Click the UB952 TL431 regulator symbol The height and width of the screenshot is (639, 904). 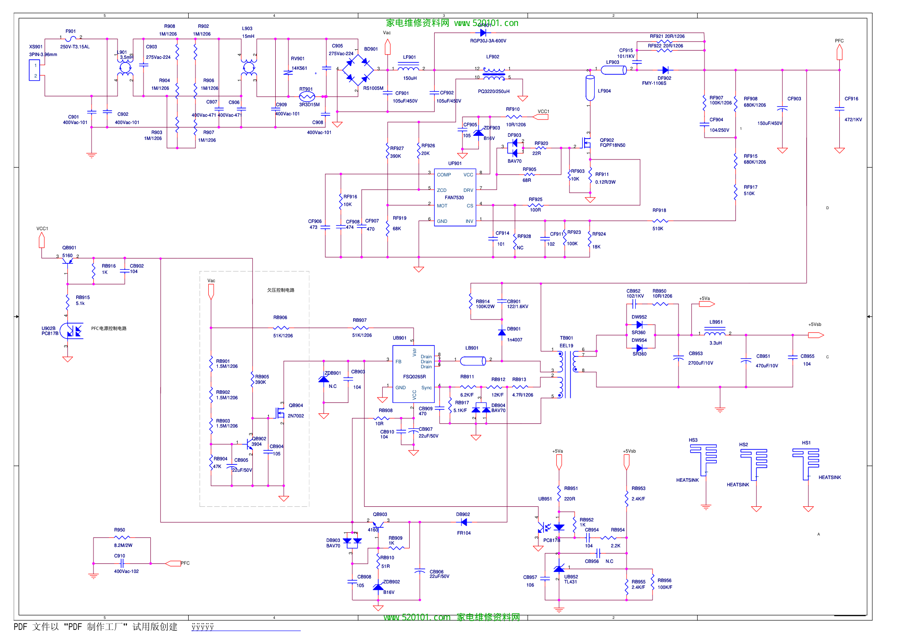click(x=559, y=568)
